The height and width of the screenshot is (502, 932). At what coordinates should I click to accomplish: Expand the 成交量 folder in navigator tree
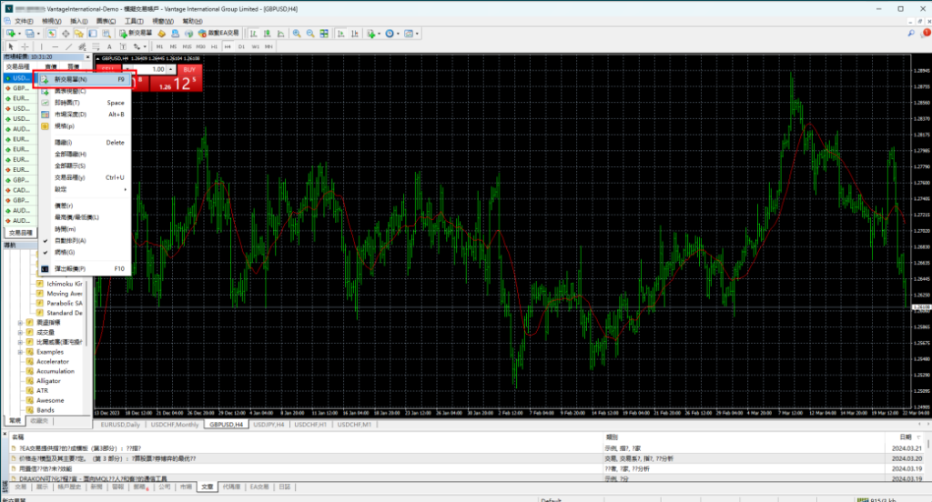pyautogui.click(x=20, y=333)
